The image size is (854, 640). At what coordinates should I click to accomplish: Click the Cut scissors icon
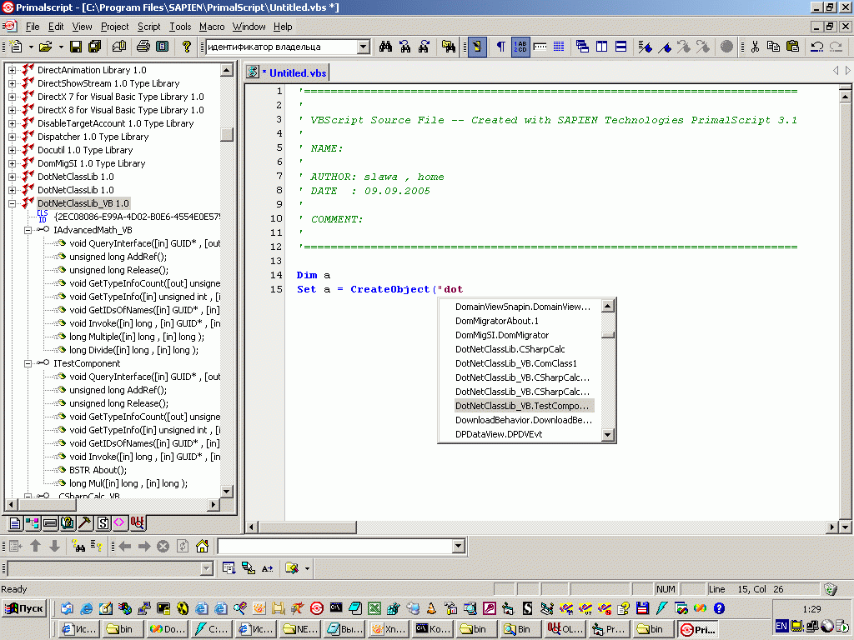(x=755, y=47)
